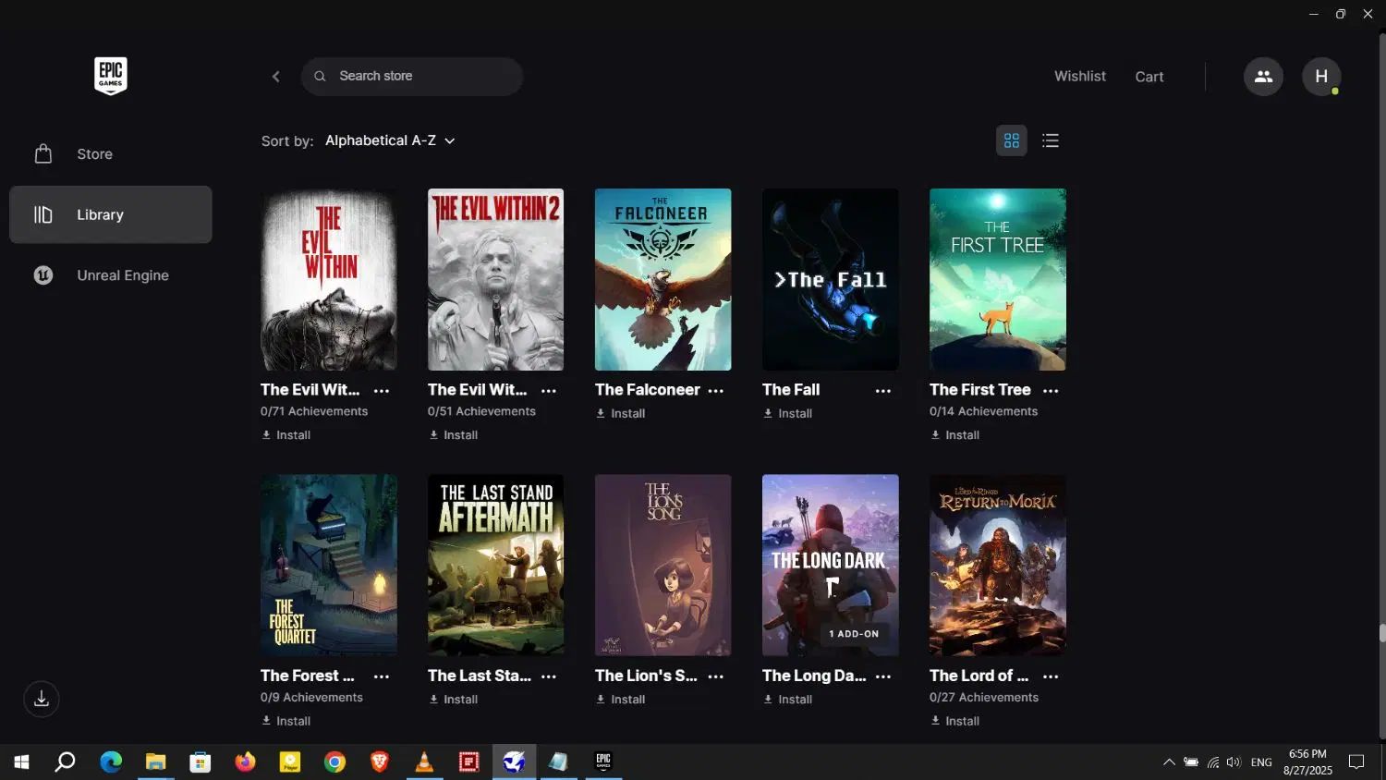Open Return to Moria cover art
This screenshot has width=1386, height=780.
pos(997,565)
